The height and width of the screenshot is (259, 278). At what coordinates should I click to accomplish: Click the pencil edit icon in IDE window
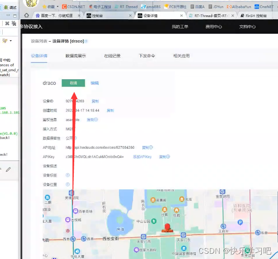click(x=8, y=169)
